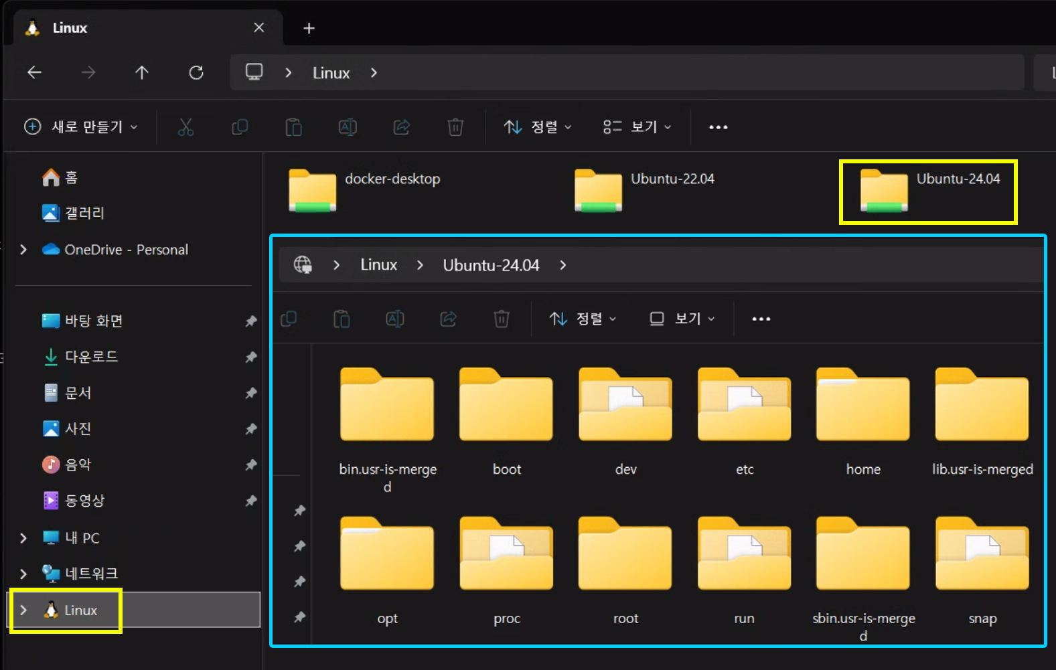Expand the 내 PC tree node

pyautogui.click(x=23, y=538)
